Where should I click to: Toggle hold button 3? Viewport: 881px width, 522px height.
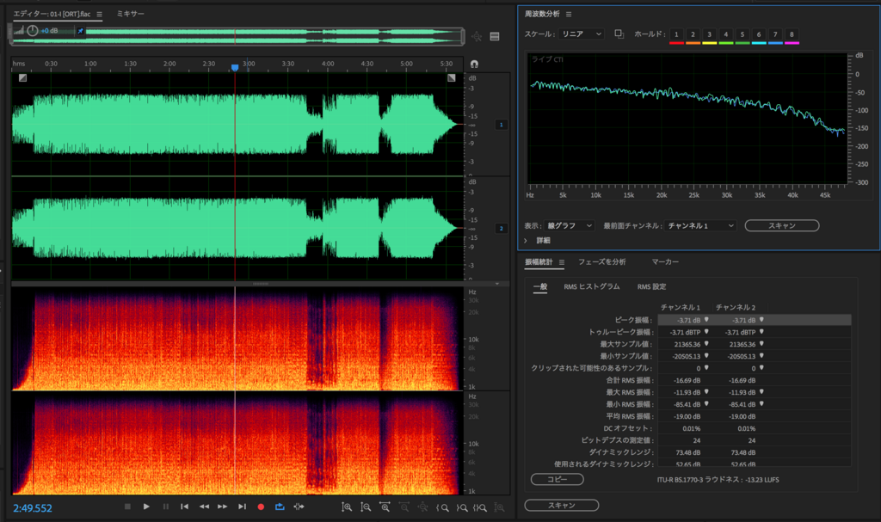pyautogui.click(x=709, y=34)
